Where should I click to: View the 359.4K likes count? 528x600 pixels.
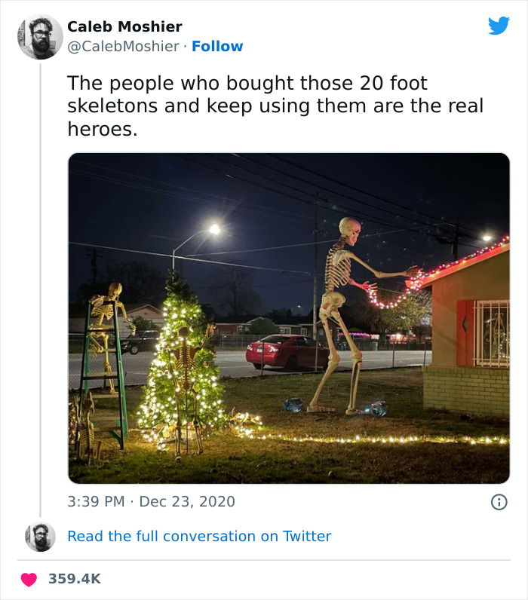point(74,579)
